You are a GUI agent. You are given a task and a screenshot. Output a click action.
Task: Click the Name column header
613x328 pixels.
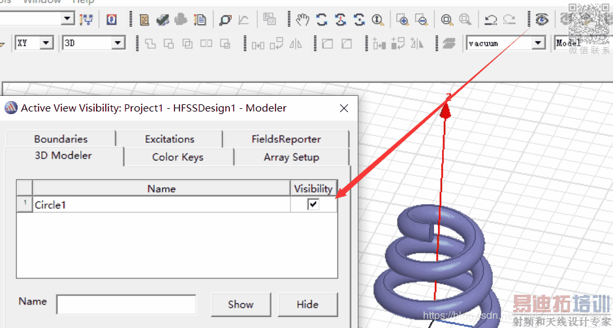click(x=161, y=188)
